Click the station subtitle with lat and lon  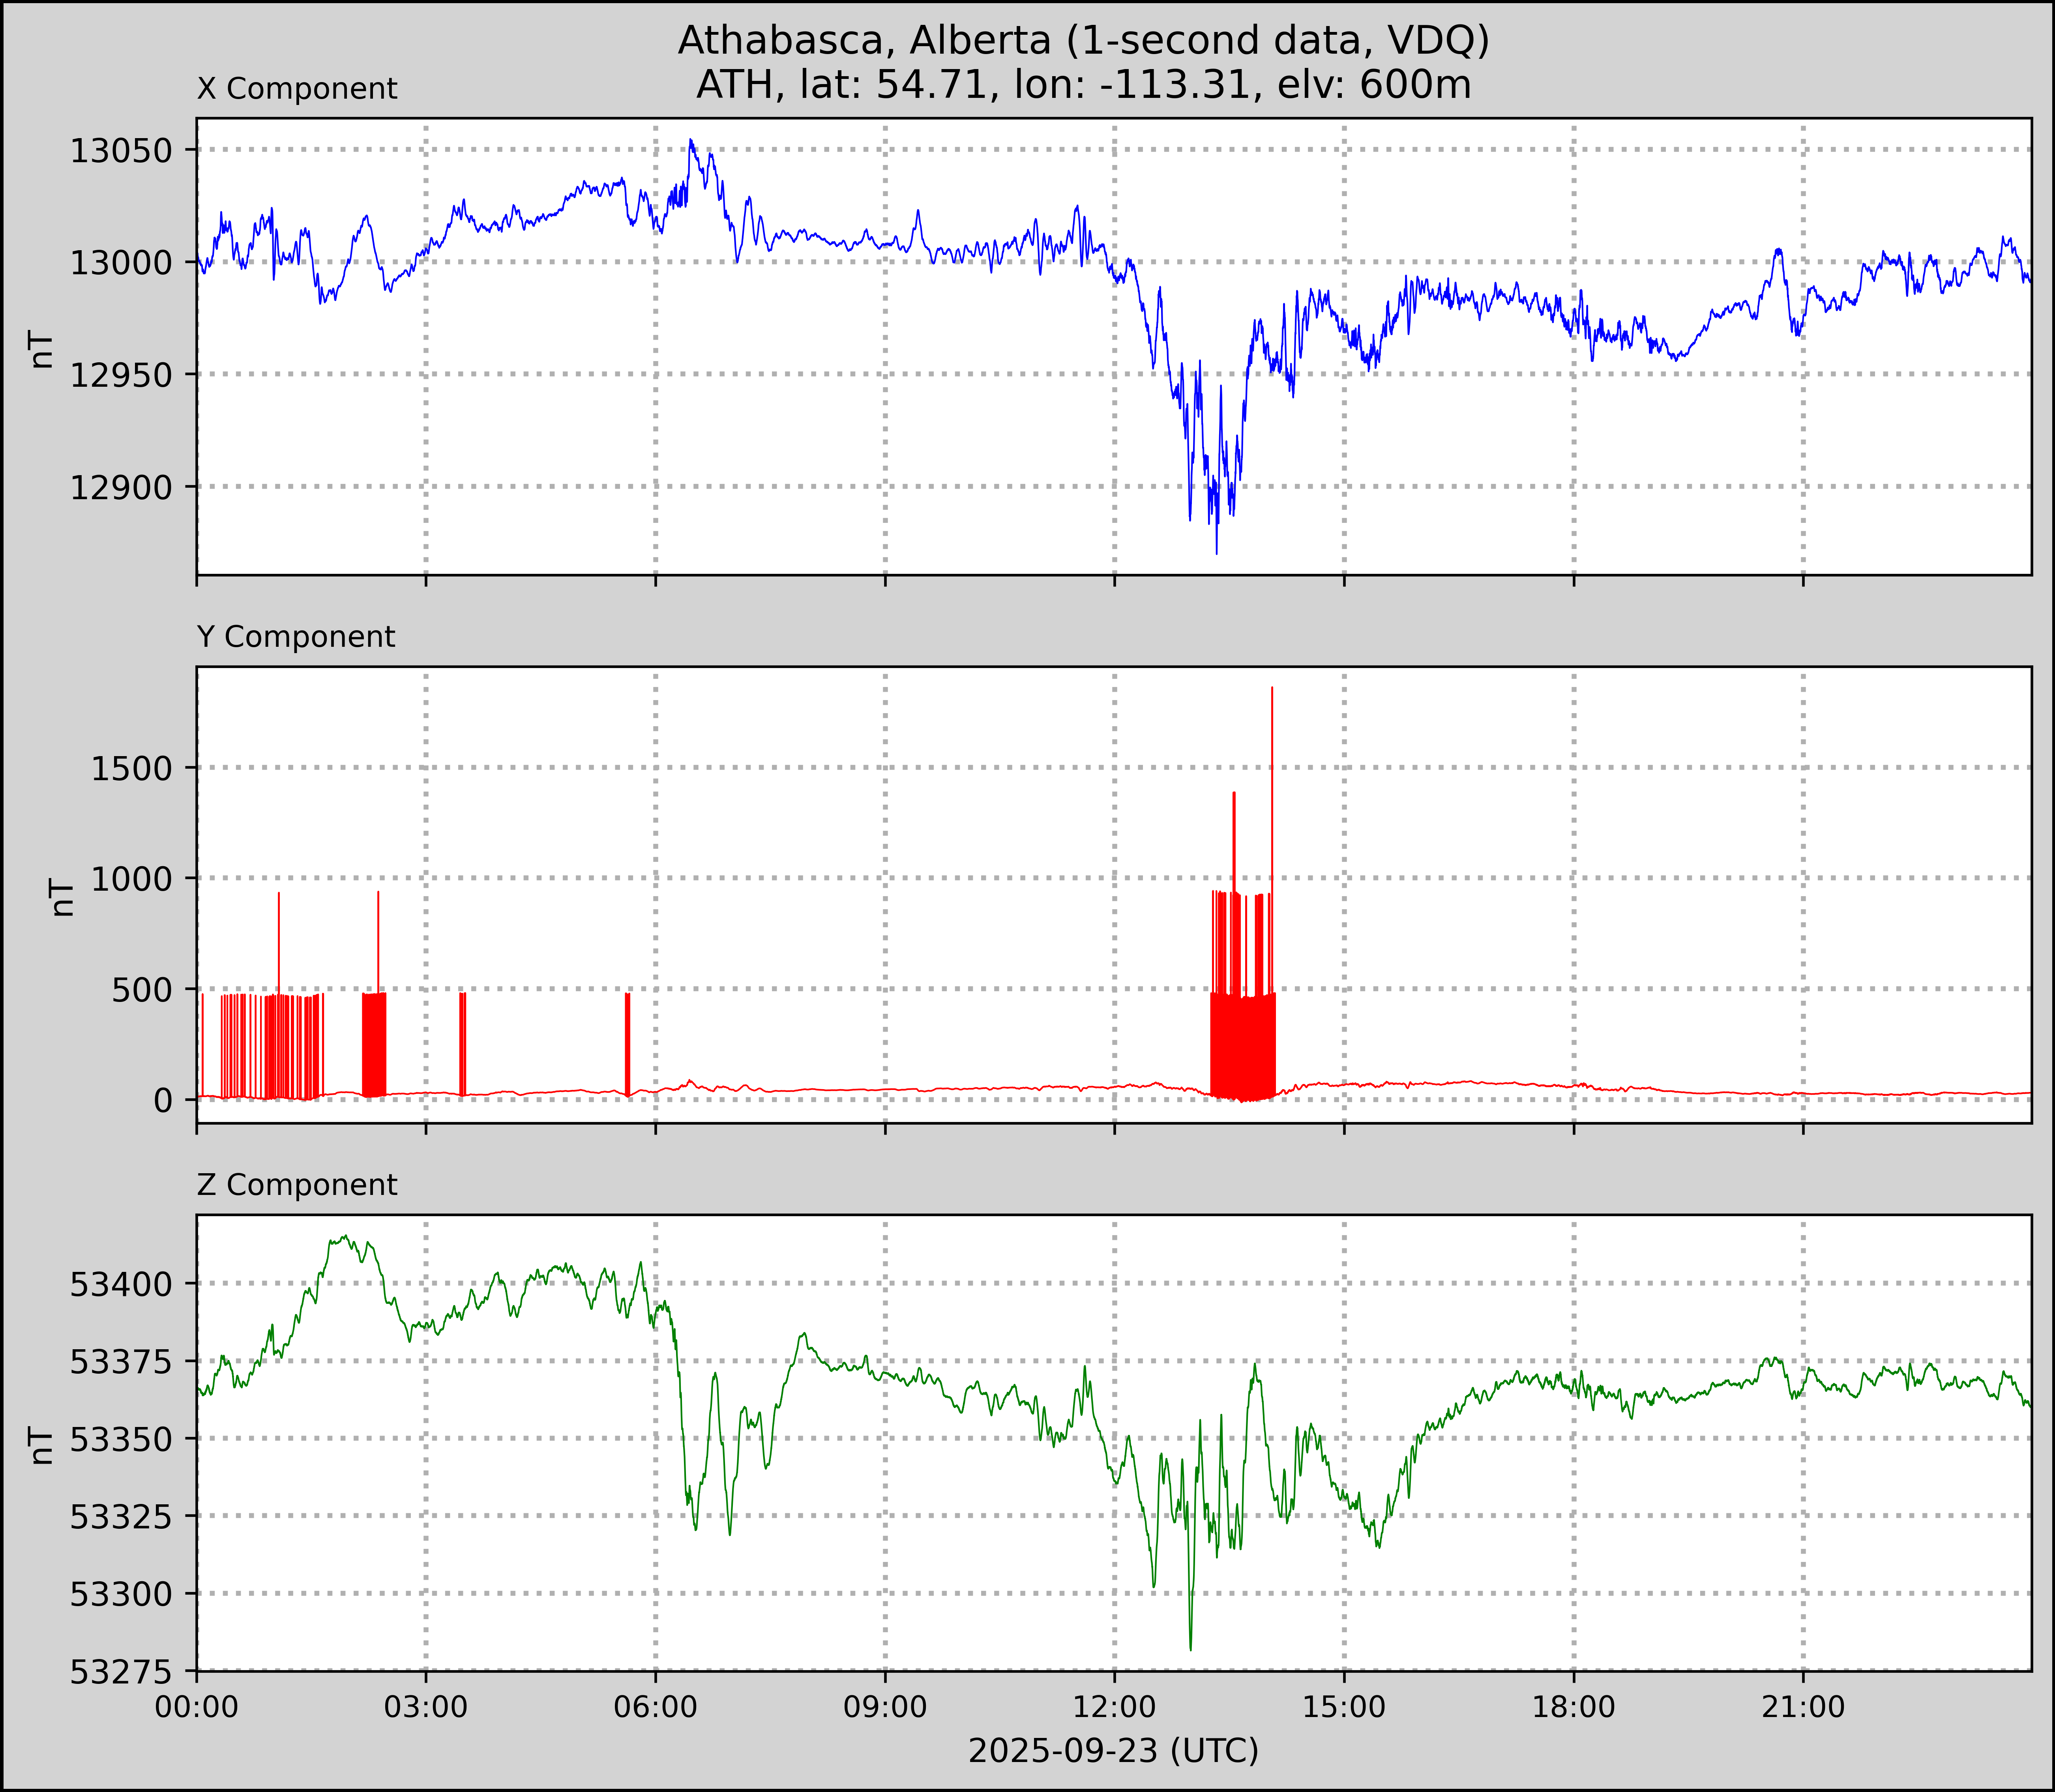click(1083, 85)
